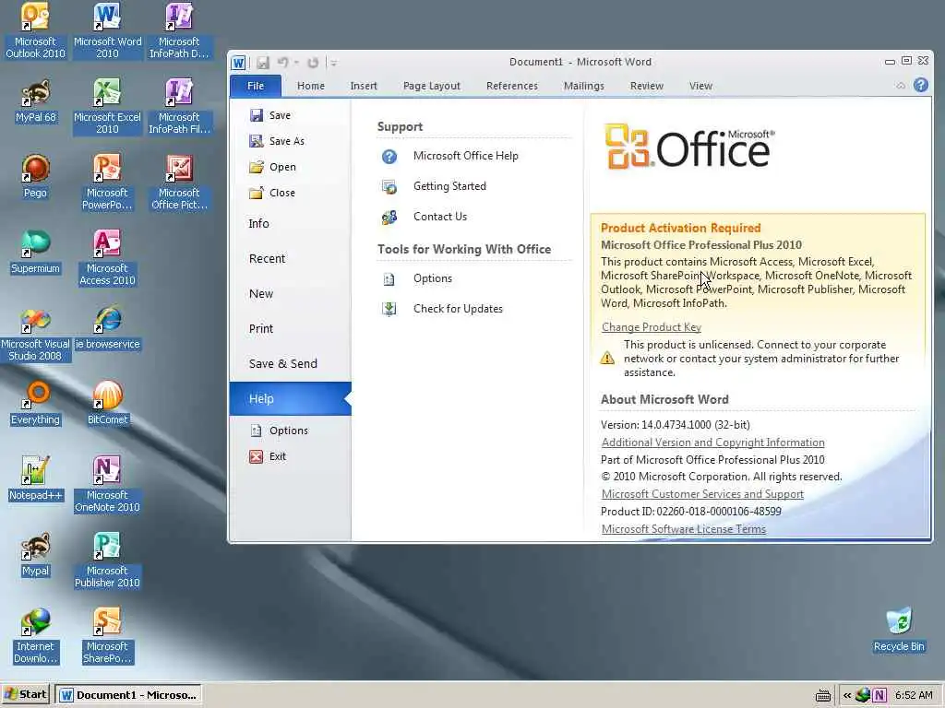Open Customize Quick Access Toolbar dropdown
The image size is (945, 708).
pyautogui.click(x=333, y=62)
